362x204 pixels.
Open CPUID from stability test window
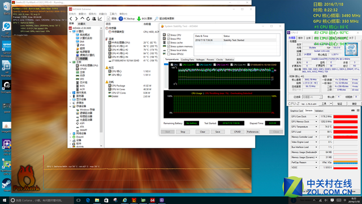click(x=238, y=132)
